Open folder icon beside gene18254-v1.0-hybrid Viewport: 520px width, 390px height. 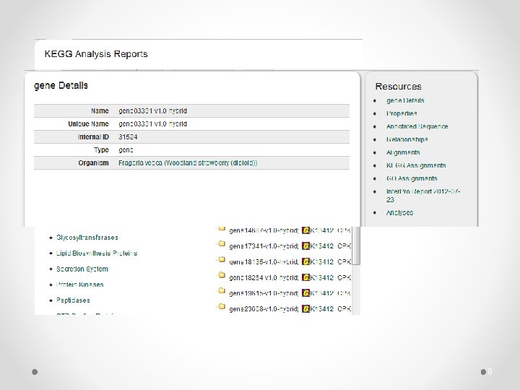tap(222, 275)
